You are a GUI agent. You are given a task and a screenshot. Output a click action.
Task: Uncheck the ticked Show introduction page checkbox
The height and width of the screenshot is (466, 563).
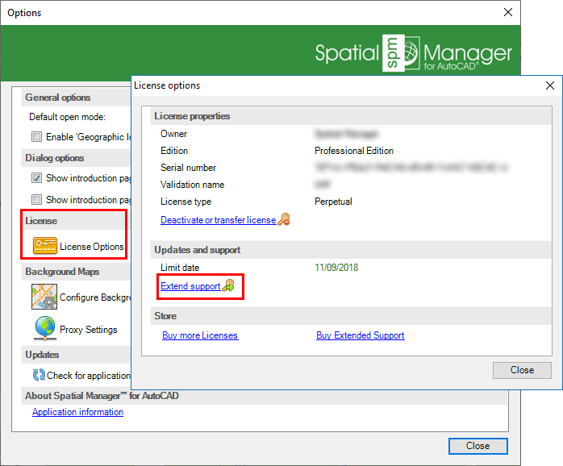[36, 178]
